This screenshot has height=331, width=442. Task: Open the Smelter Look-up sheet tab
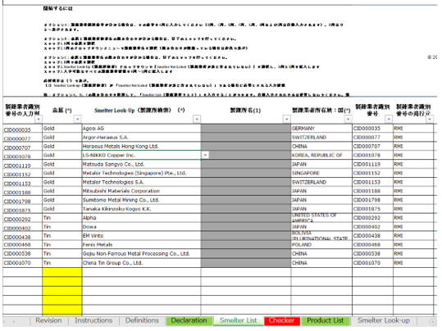[x=384, y=320]
